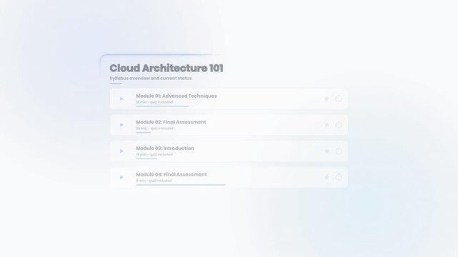
Task: Toggle completion circle for Module 03: Introduction
Action: point(339,151)
